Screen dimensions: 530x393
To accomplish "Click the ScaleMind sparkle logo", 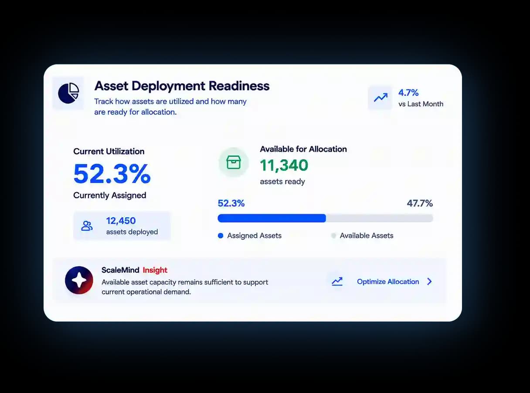I will (x=79, y=280).
